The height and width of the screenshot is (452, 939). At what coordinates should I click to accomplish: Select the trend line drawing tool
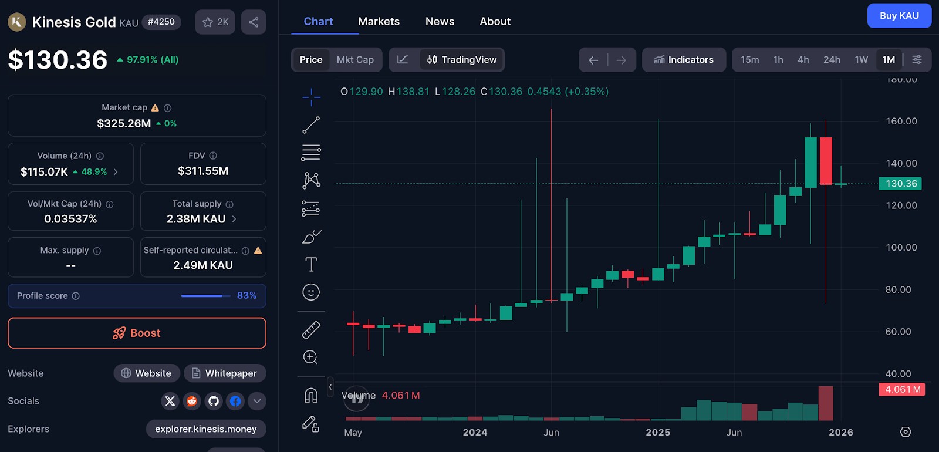311,124
